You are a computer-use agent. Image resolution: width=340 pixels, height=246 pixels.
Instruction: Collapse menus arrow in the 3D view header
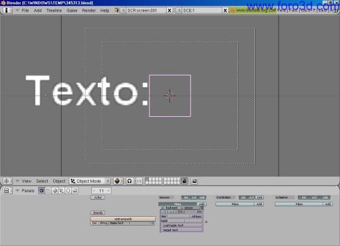click(17, 181)
